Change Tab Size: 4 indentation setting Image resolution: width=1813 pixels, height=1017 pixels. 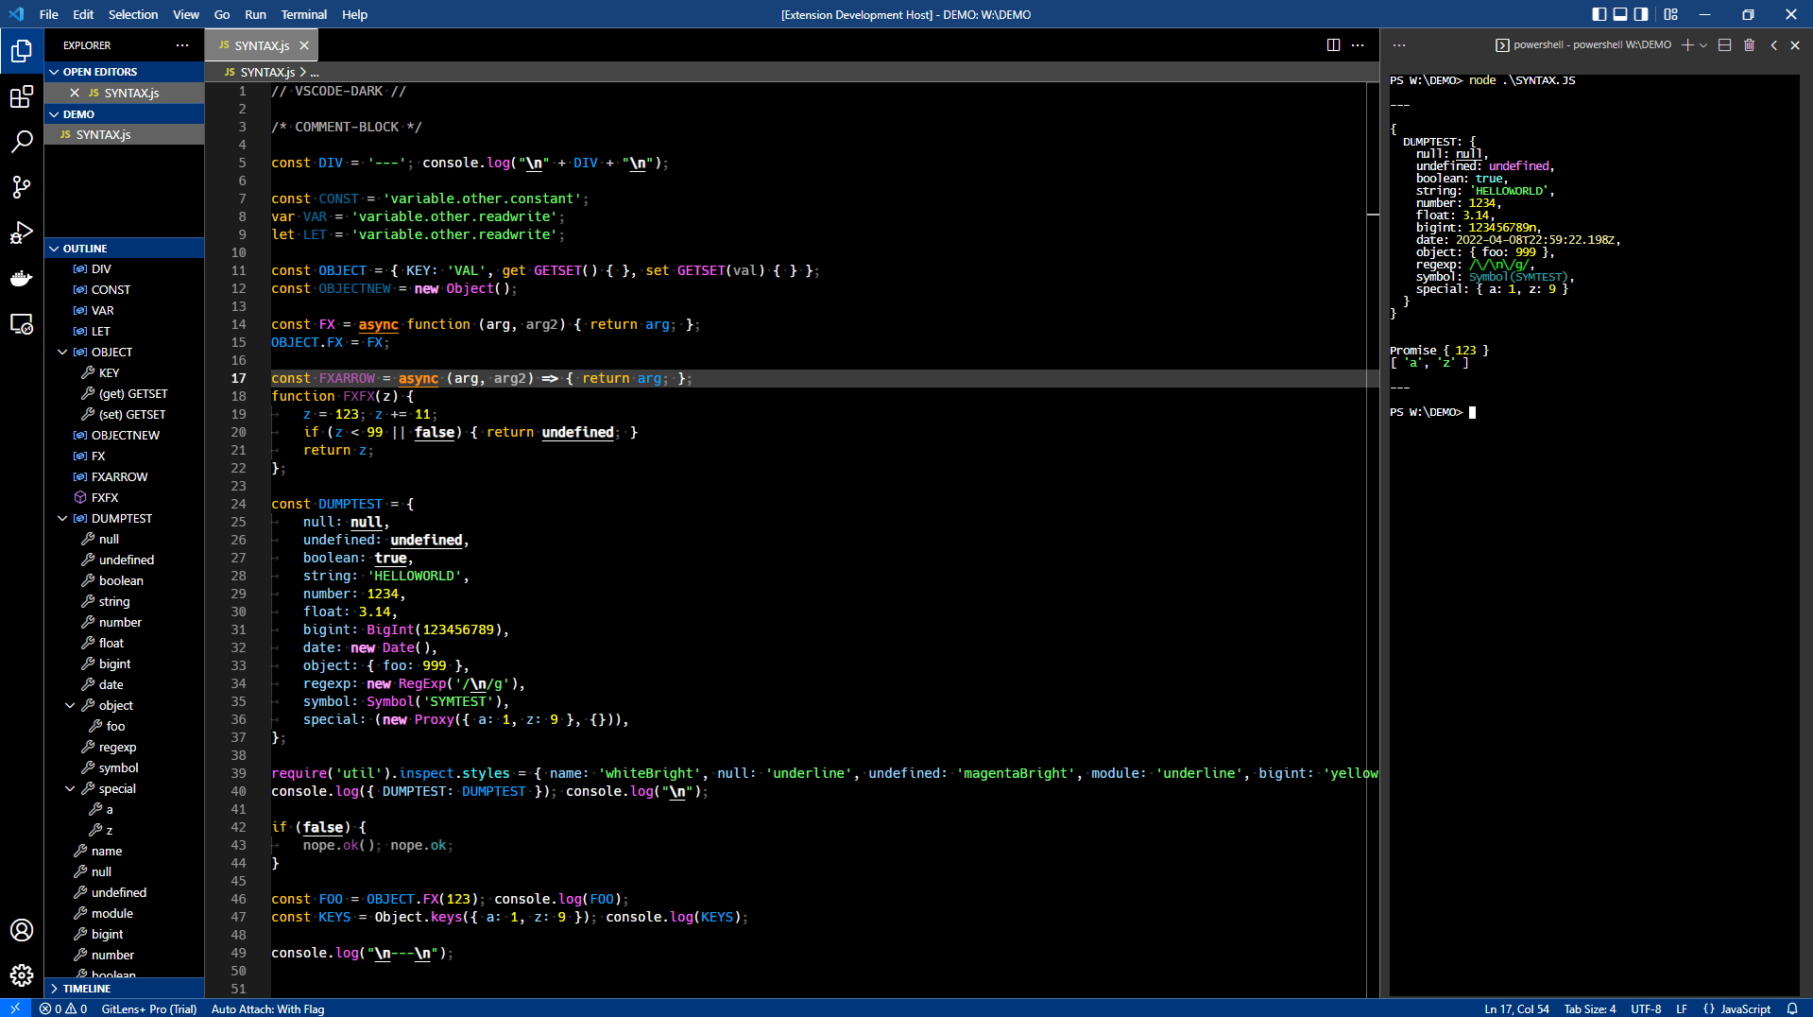point(1590,1008)
